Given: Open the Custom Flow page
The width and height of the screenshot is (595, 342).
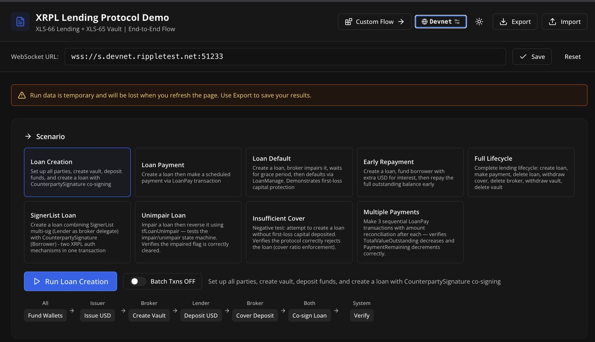Looking at the screenshot, I should 375,22.
